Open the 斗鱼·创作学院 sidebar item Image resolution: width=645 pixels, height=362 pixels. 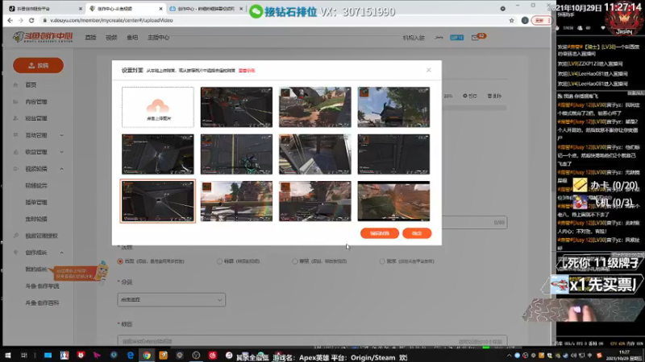click(x=42, y=286)
